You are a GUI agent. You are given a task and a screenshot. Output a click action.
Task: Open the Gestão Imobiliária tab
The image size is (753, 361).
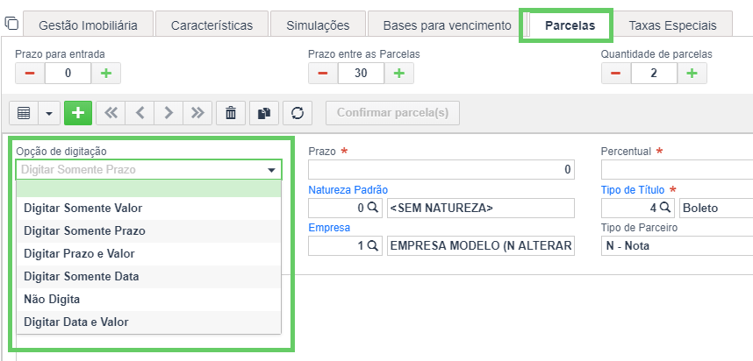tap(88, 25)
